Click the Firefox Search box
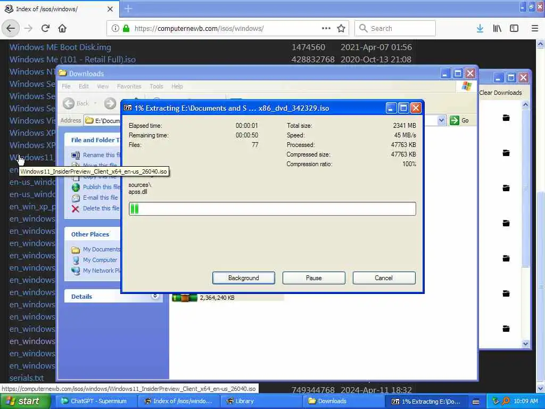 395,29
